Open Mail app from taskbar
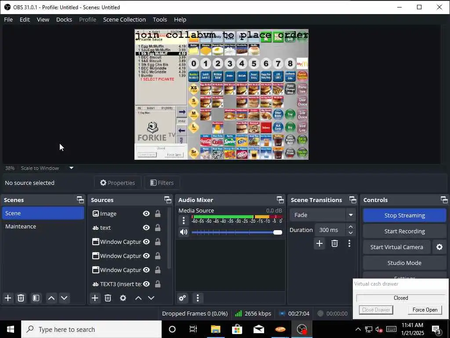The width and height of the screenshot is (450, 338). pyautogui.click(x=258, y=329)
